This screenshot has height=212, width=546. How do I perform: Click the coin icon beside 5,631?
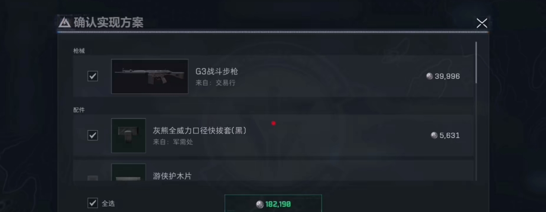[x=434, y=135]
